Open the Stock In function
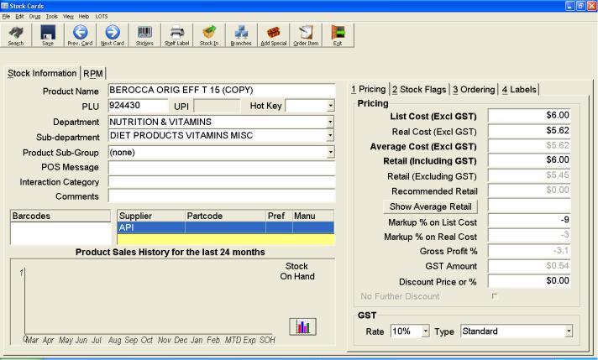The width and height of the screenshot is (598, 360). (x=209, y=35)
